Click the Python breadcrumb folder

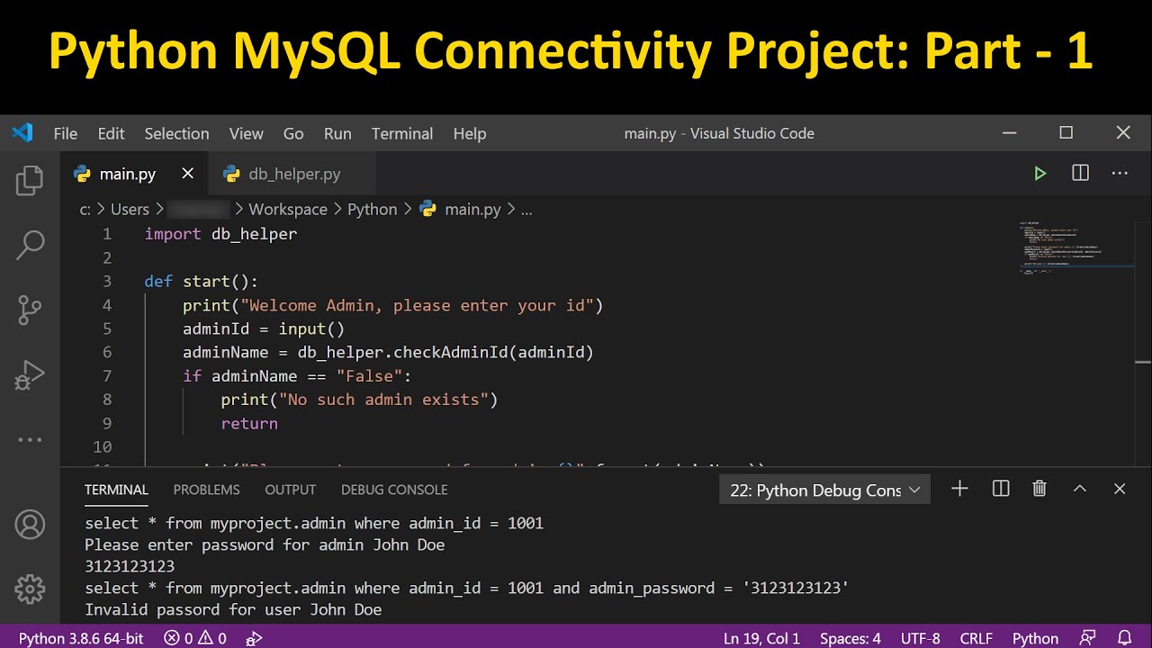(x=372, y=209)
